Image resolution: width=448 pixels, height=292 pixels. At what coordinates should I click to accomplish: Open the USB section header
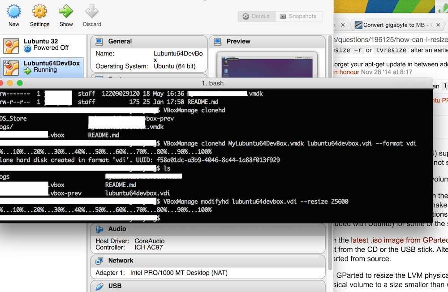208,286
